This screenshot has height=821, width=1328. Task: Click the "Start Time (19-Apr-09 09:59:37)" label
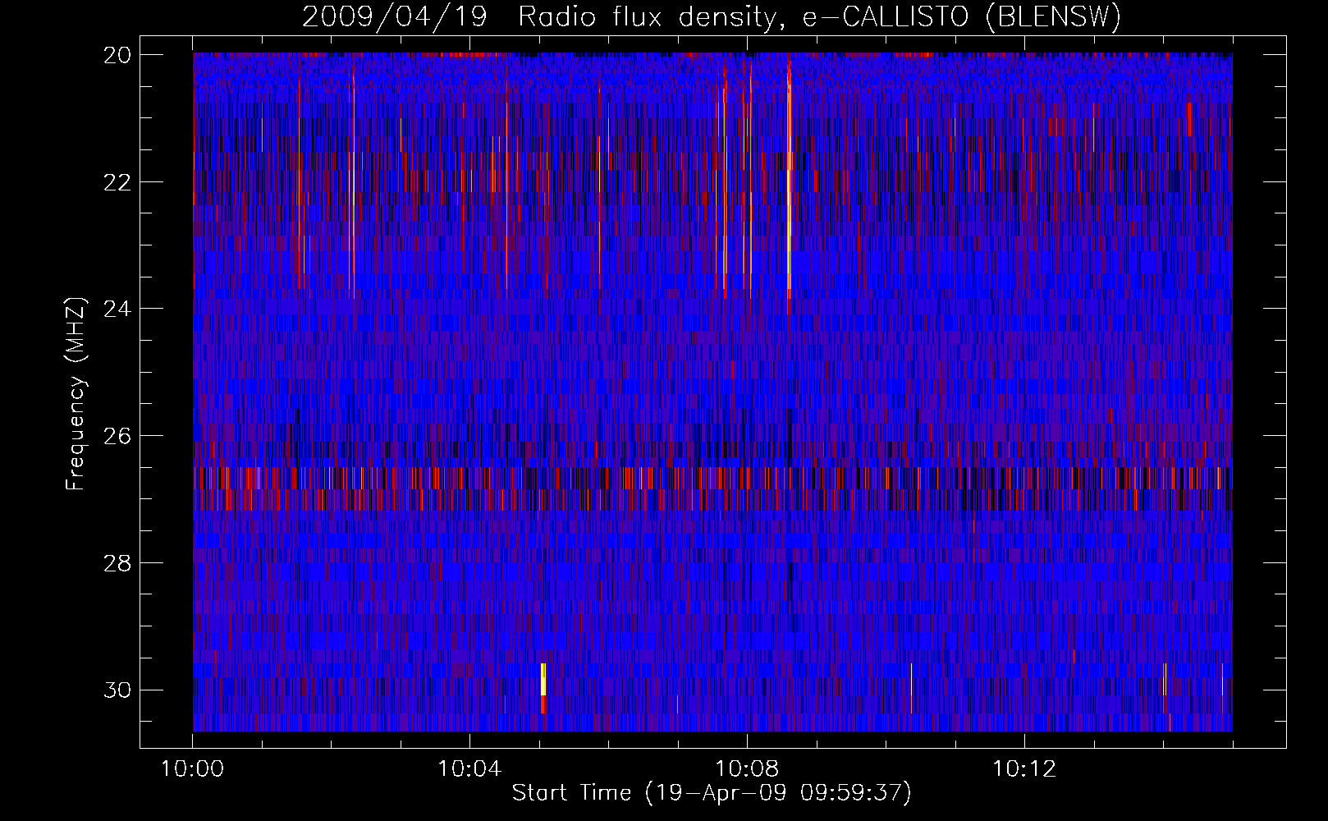click(x=712, y=793)
